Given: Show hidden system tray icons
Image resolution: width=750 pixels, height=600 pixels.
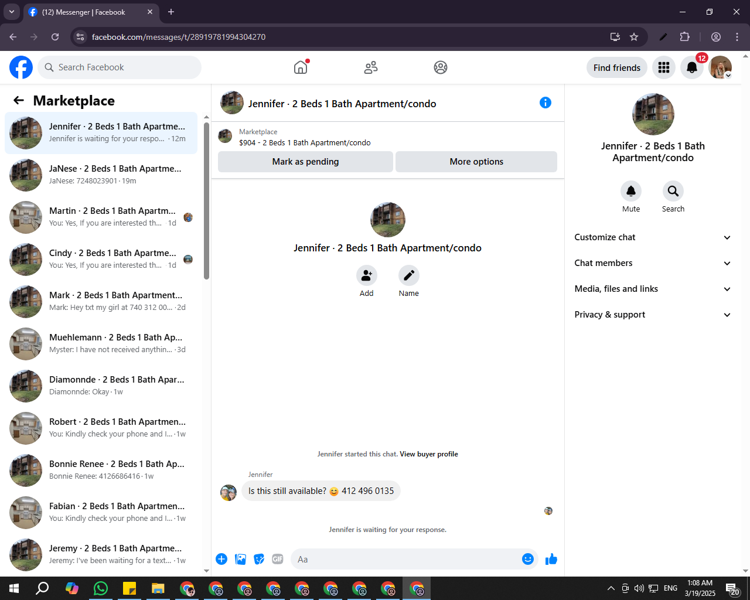Looking at the screenshot, I should coord(611,588).
